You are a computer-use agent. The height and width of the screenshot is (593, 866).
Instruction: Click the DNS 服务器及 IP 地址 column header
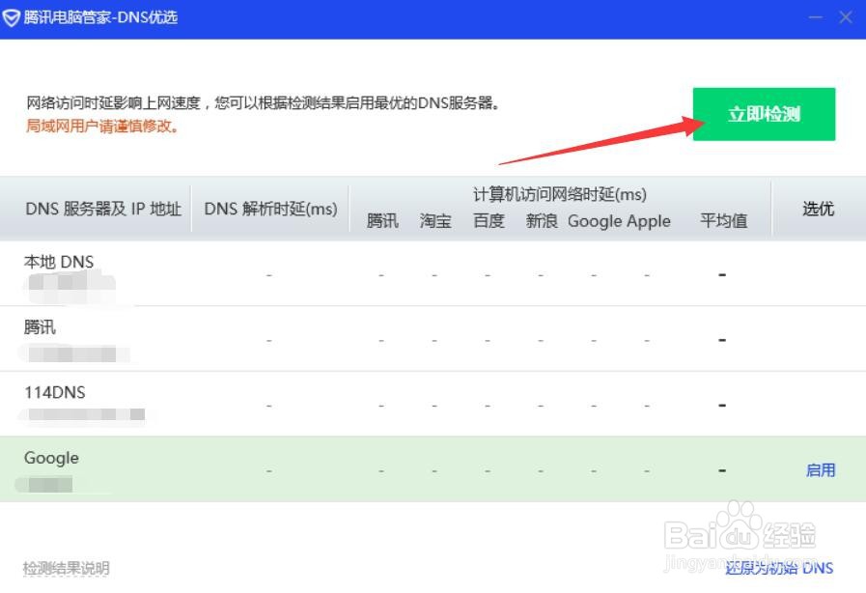tap(103, 209)
